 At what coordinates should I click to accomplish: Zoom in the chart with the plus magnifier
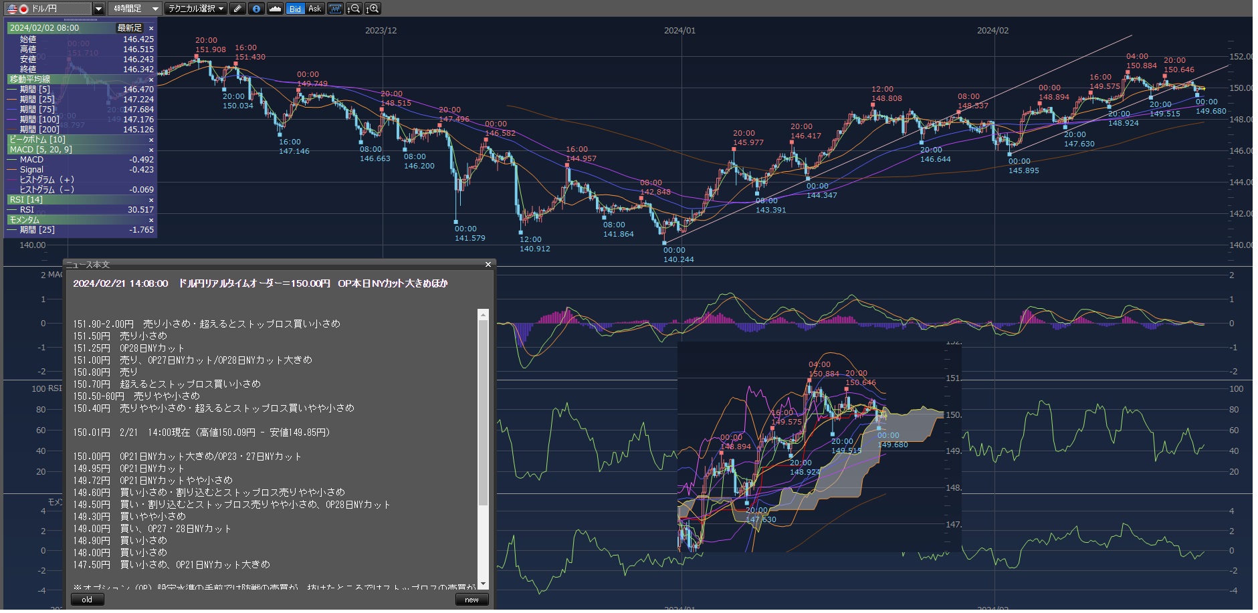click(373, 9)
